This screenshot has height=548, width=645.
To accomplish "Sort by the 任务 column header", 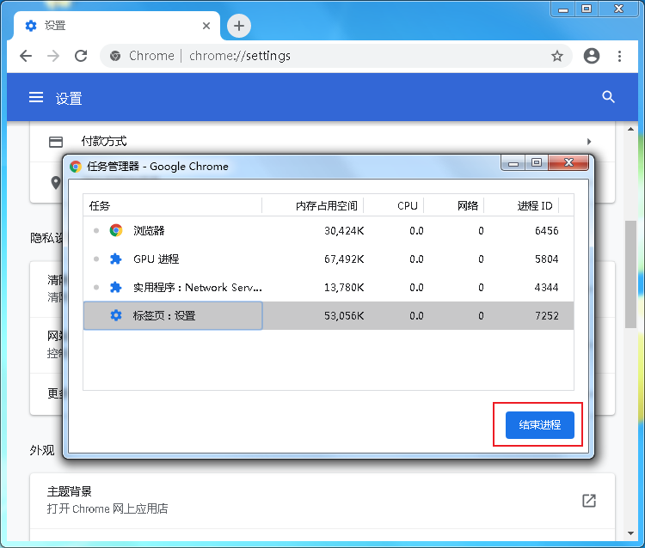I will click(172, 205).
